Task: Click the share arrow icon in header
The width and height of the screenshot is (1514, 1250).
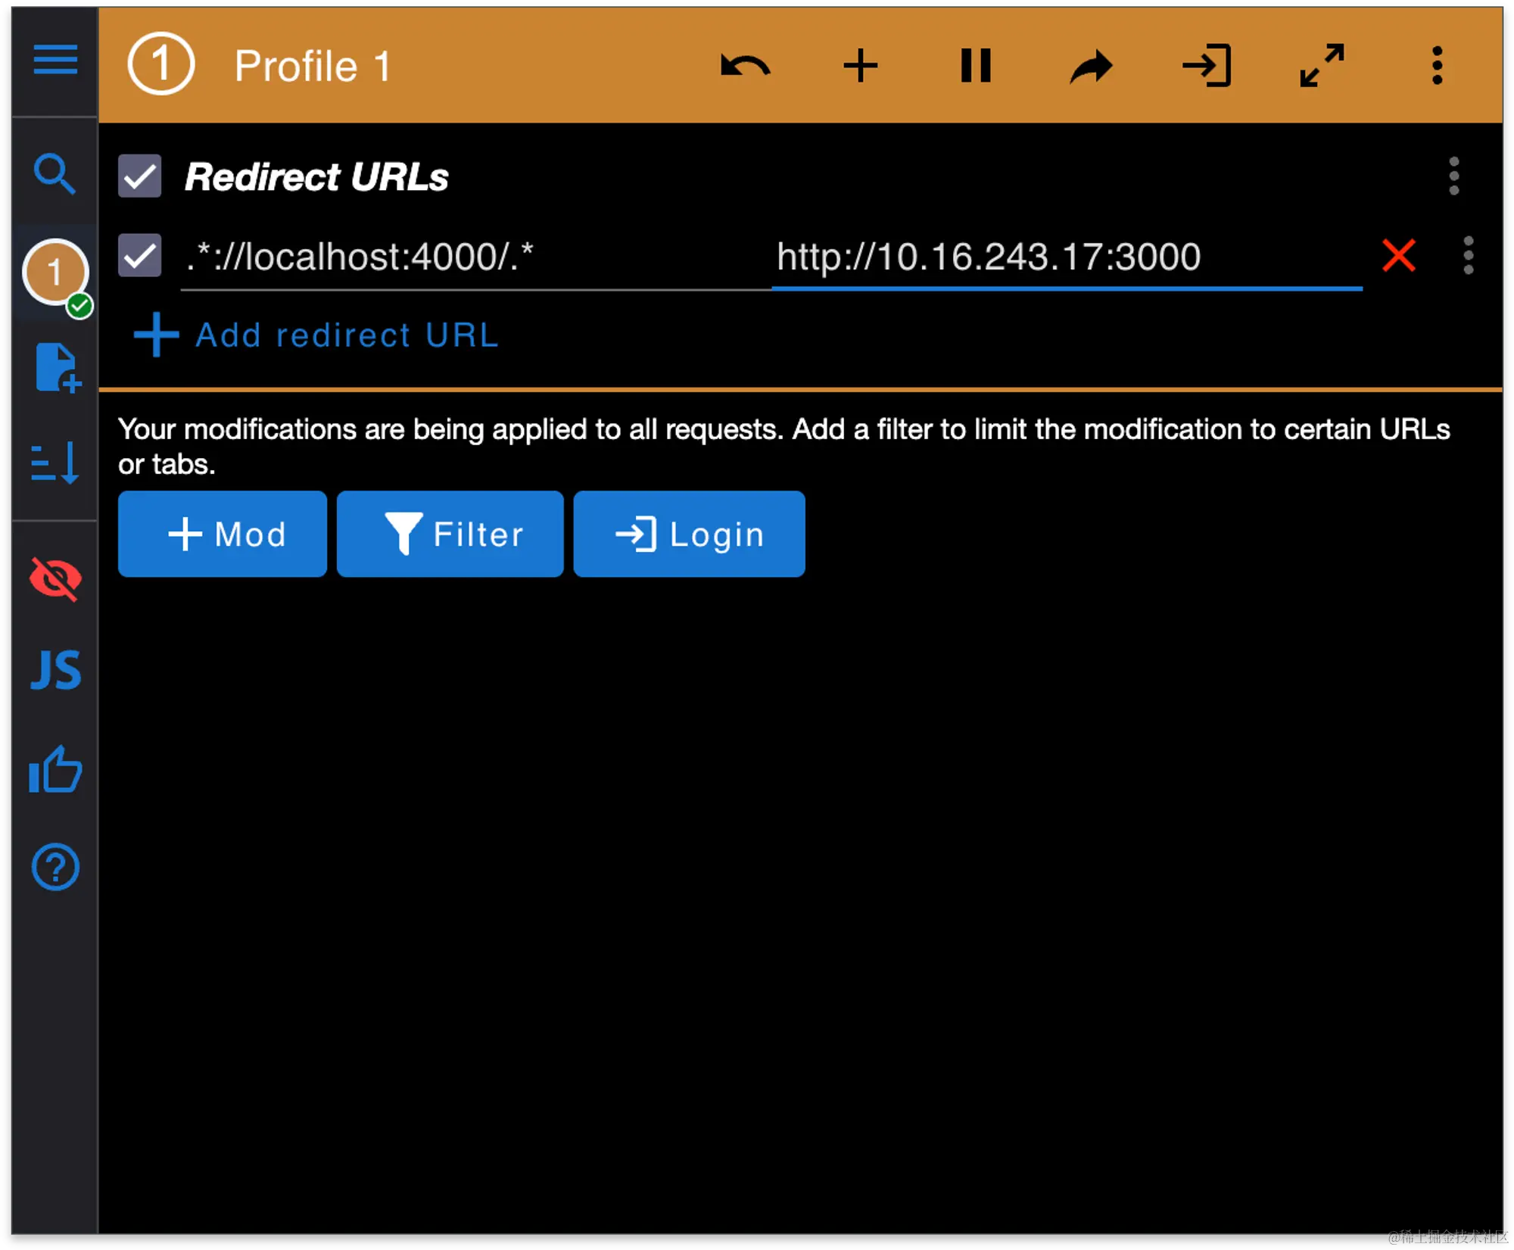Action: pos(1091,66)
